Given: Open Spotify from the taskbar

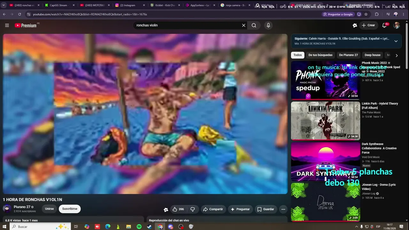Looking at the screenshot, I should [x=139, y=226].
